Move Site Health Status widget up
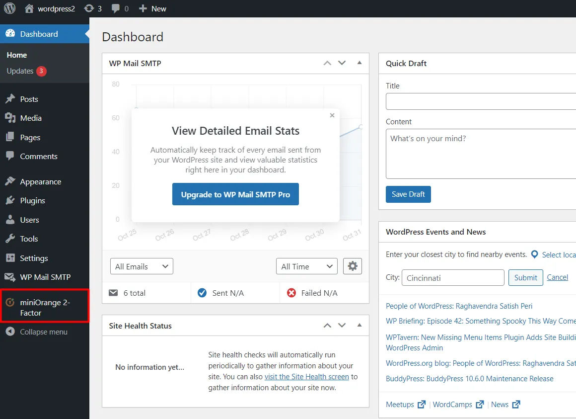This screenshot has height=419, width=576. point(327,326)
